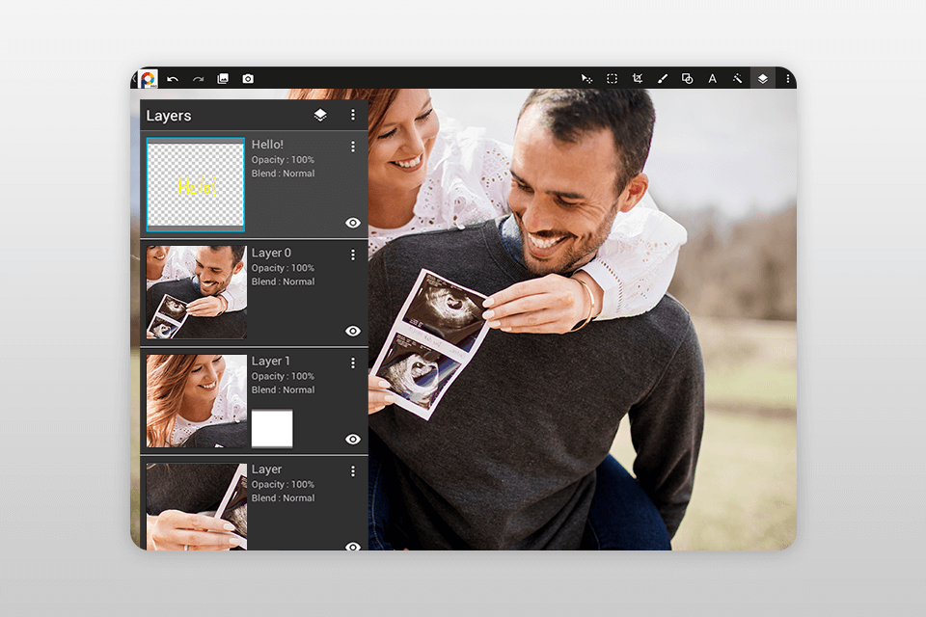Click Opacity : 100% on Layer 1
This screenshot has height=617, width=926.
[x=283, y=376]
